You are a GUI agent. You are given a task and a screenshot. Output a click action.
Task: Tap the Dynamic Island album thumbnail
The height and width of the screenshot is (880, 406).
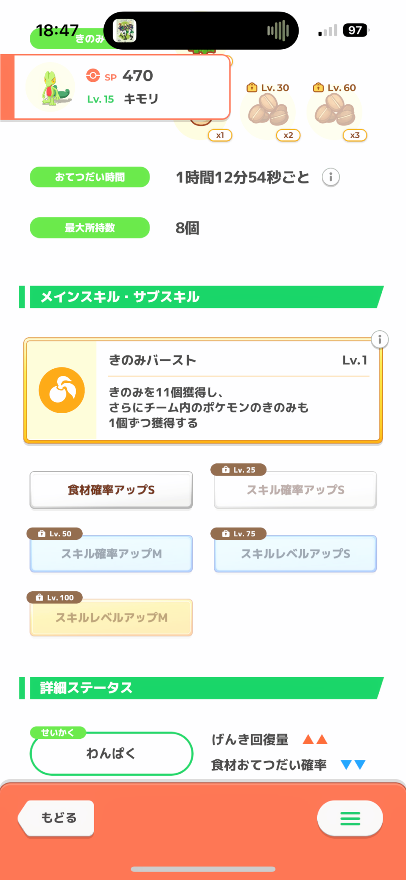[x=125, y=31]
